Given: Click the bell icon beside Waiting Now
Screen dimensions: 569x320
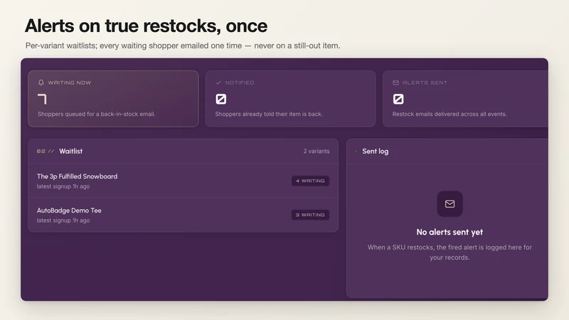Looking at the screenshot, I should pyautogui.click(x=41, y=82).
